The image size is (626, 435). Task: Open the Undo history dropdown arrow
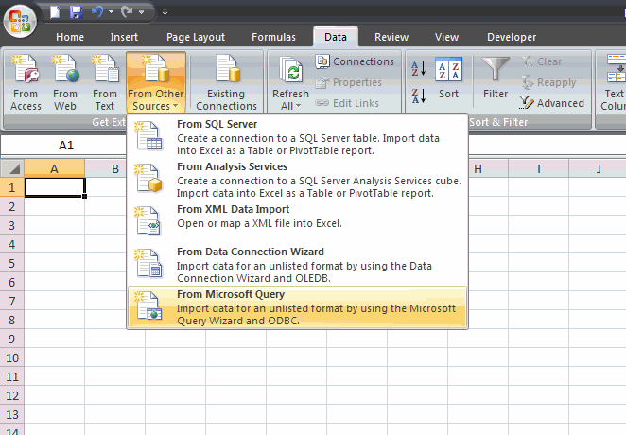pyautogui.click(x=112, y=12)
